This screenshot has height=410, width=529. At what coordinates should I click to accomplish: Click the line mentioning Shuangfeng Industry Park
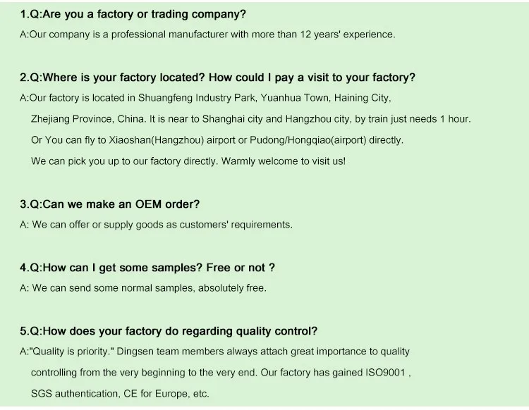pyautogui.click(x=205, y=98)
